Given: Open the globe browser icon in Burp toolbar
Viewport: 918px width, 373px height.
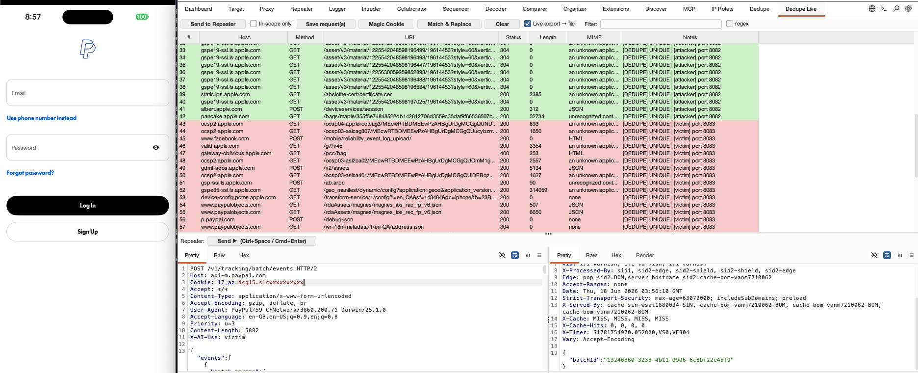Looking at the screenshot, I should (872, 8).
